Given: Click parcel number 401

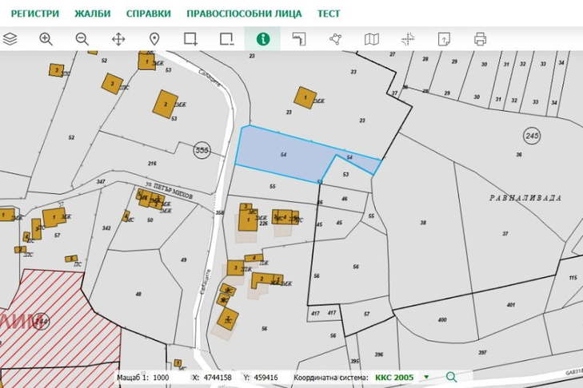Looking at the screenshot, I should coord(511,305).
